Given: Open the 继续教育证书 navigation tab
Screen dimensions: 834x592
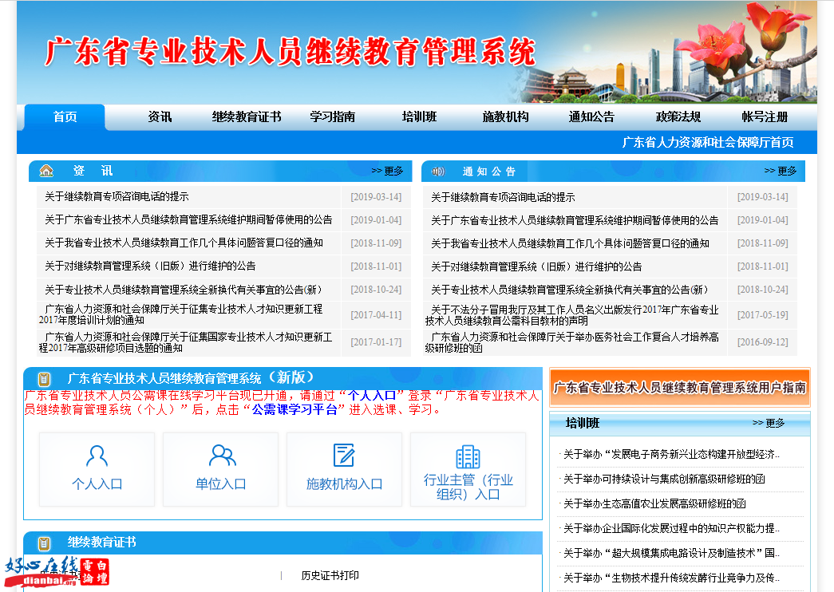Looking at the screenshot, I should (247, 117).
